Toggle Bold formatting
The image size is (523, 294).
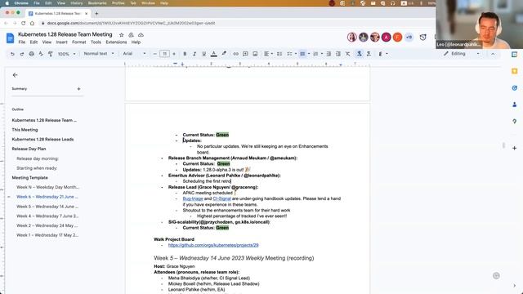[x=185, y=54]
